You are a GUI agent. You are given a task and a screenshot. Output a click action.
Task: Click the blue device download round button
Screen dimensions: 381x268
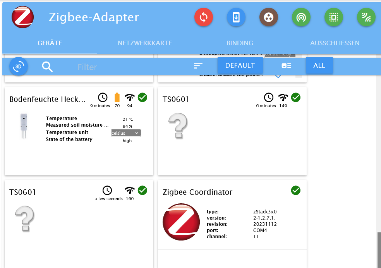point(236,17)
